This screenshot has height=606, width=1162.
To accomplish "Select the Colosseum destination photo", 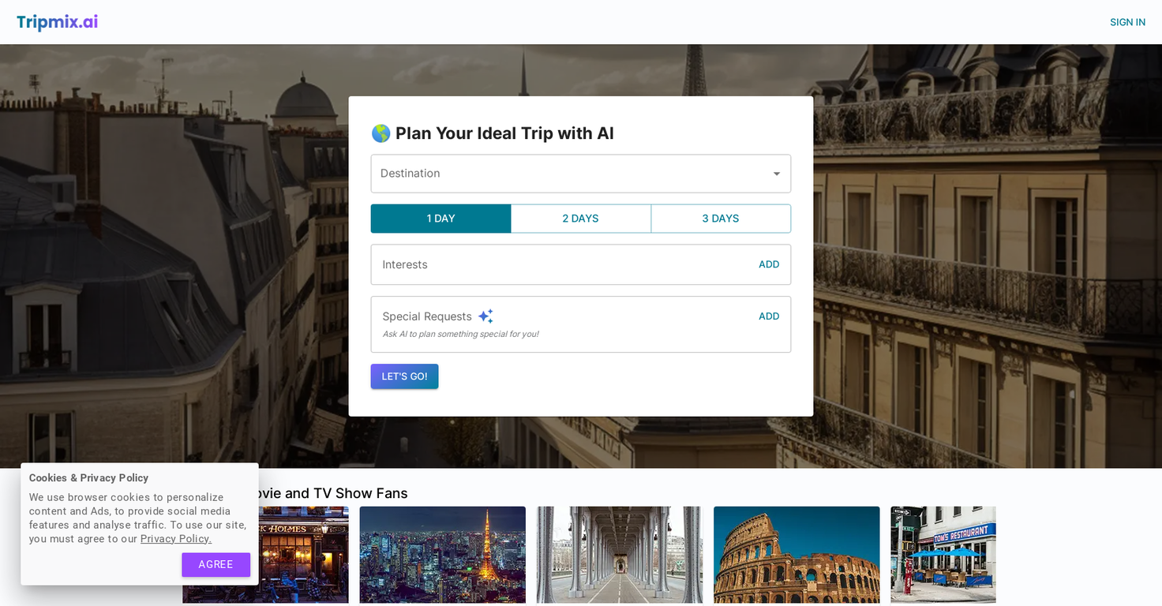I will (796, 555).
